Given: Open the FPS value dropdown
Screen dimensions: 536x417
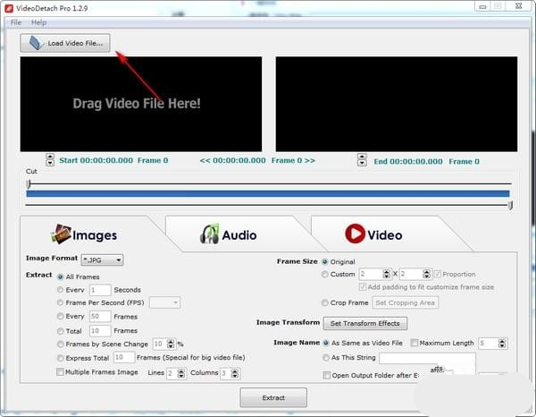Looking at the screenshot, I should tap(164, 302).
